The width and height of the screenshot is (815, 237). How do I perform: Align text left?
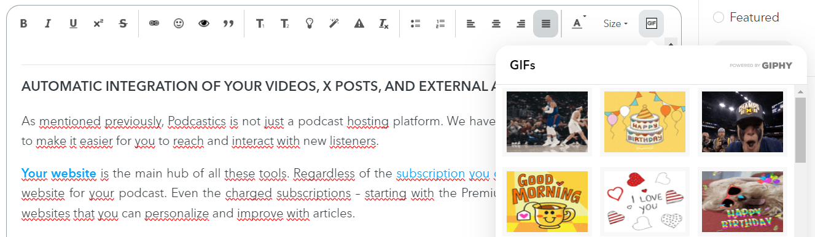[x=471, y=24]
